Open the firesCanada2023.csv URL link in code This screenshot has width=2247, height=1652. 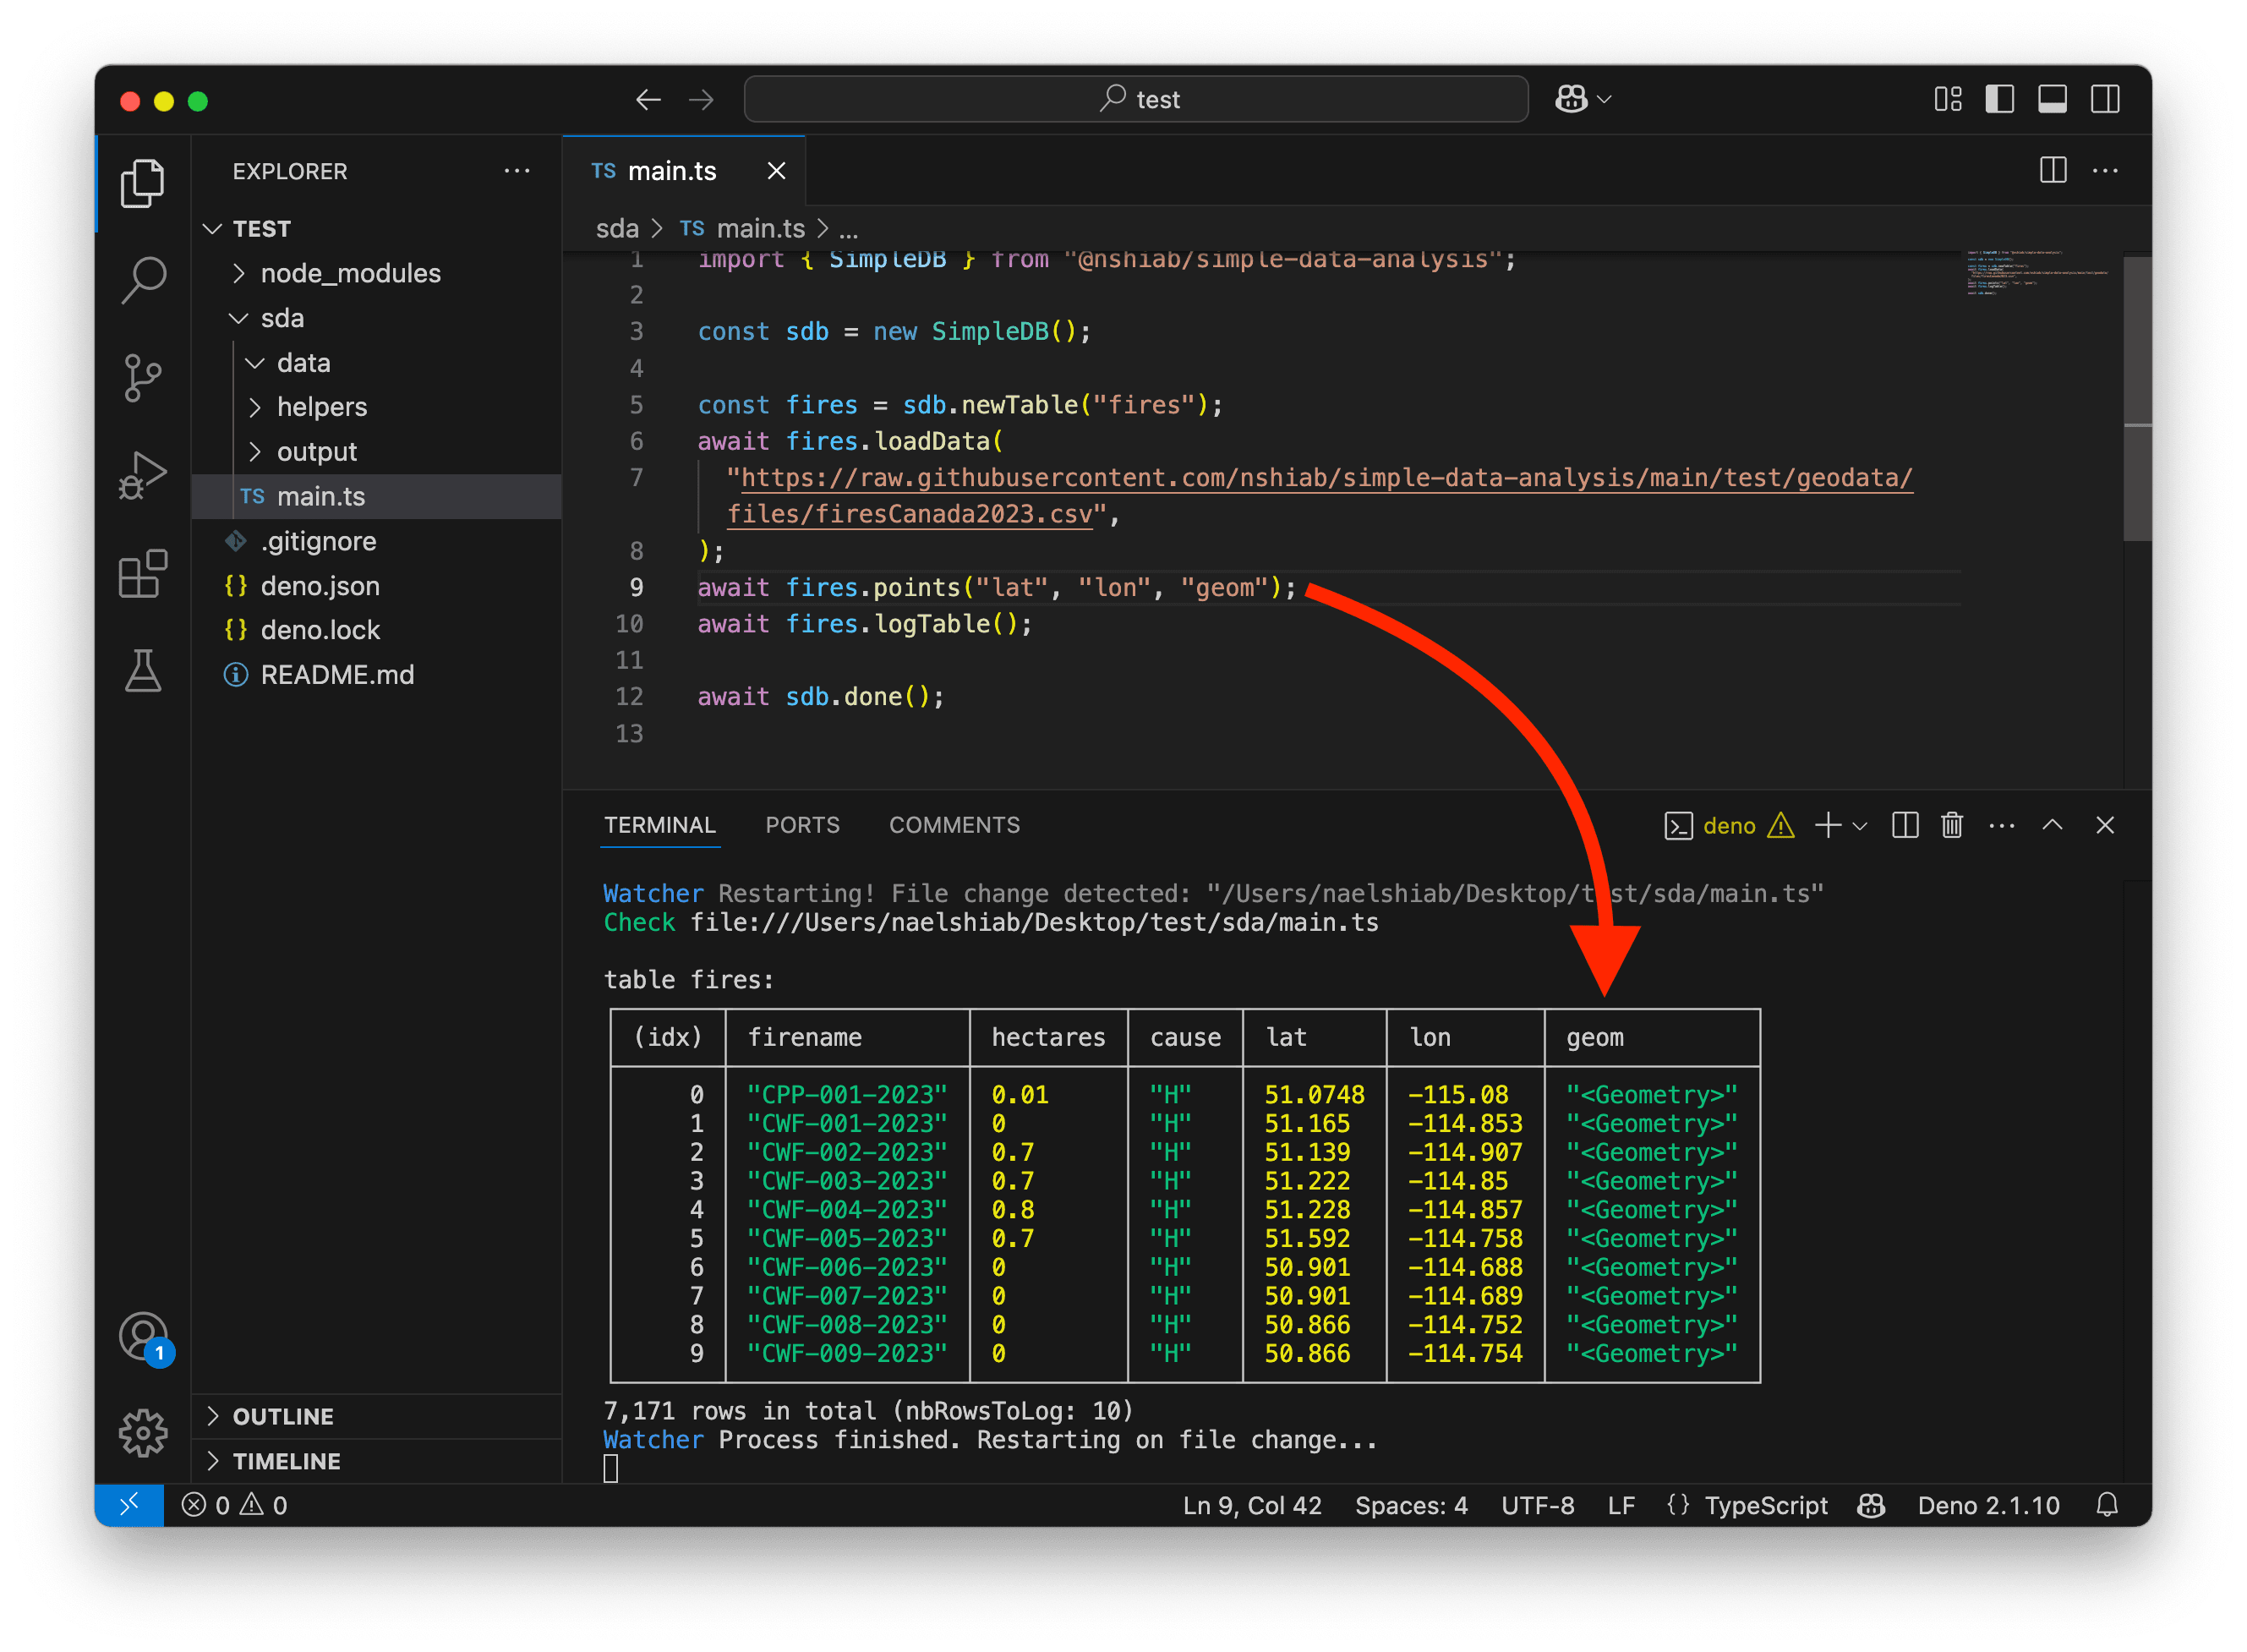[1319, 496]
